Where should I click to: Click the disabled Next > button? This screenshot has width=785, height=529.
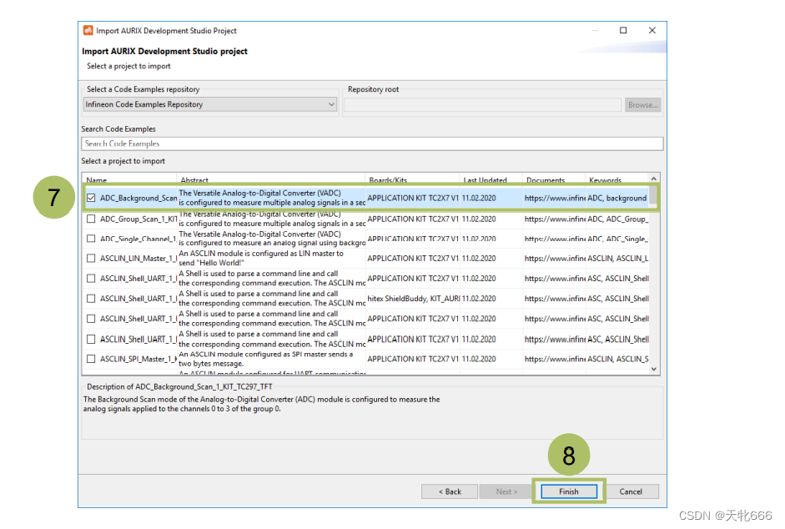pyautogui.click(x=506, y=491)
